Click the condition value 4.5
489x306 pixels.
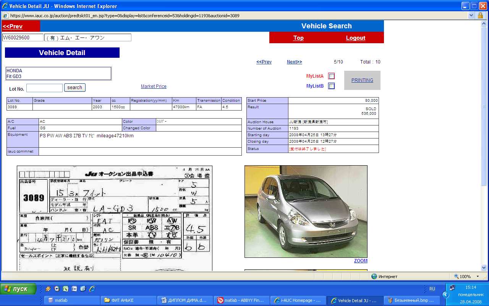pyautogui.click(x=232, y=107)
